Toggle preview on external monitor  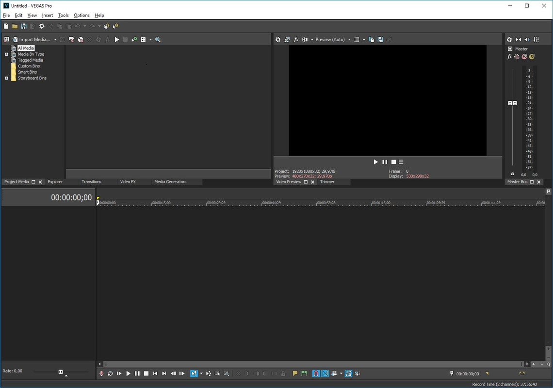(287, 39)
